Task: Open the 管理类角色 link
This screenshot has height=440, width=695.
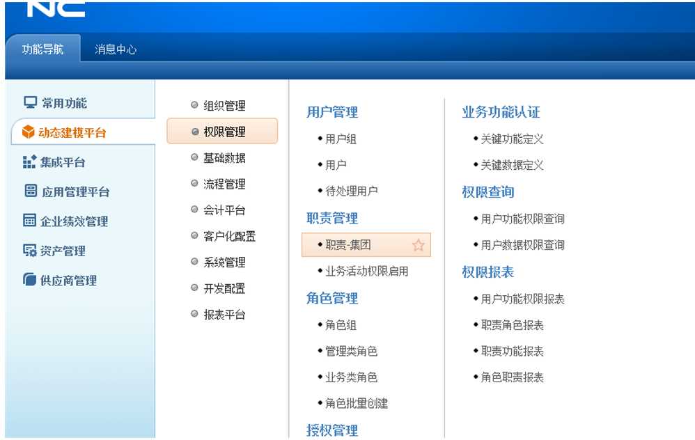Action: [x=351, y=352]
